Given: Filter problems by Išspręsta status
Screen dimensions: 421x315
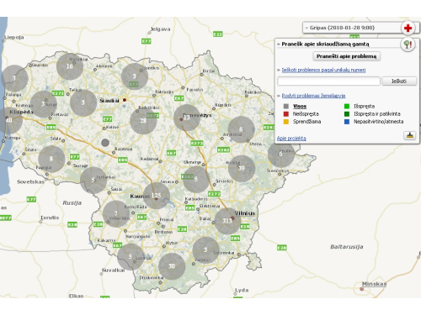Looking at the screenshot, I should click(364, 107).
